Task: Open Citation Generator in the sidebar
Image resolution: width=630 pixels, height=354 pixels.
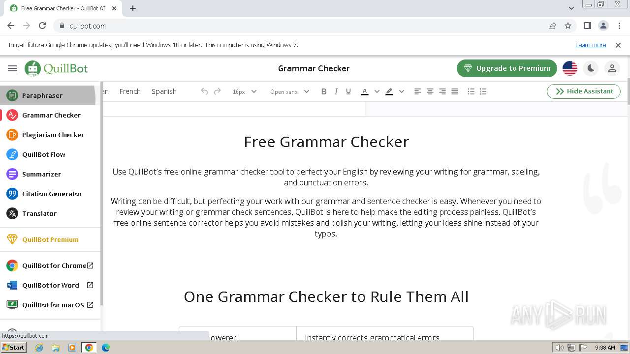Action: pyautogui.click(x=50, y=194)
